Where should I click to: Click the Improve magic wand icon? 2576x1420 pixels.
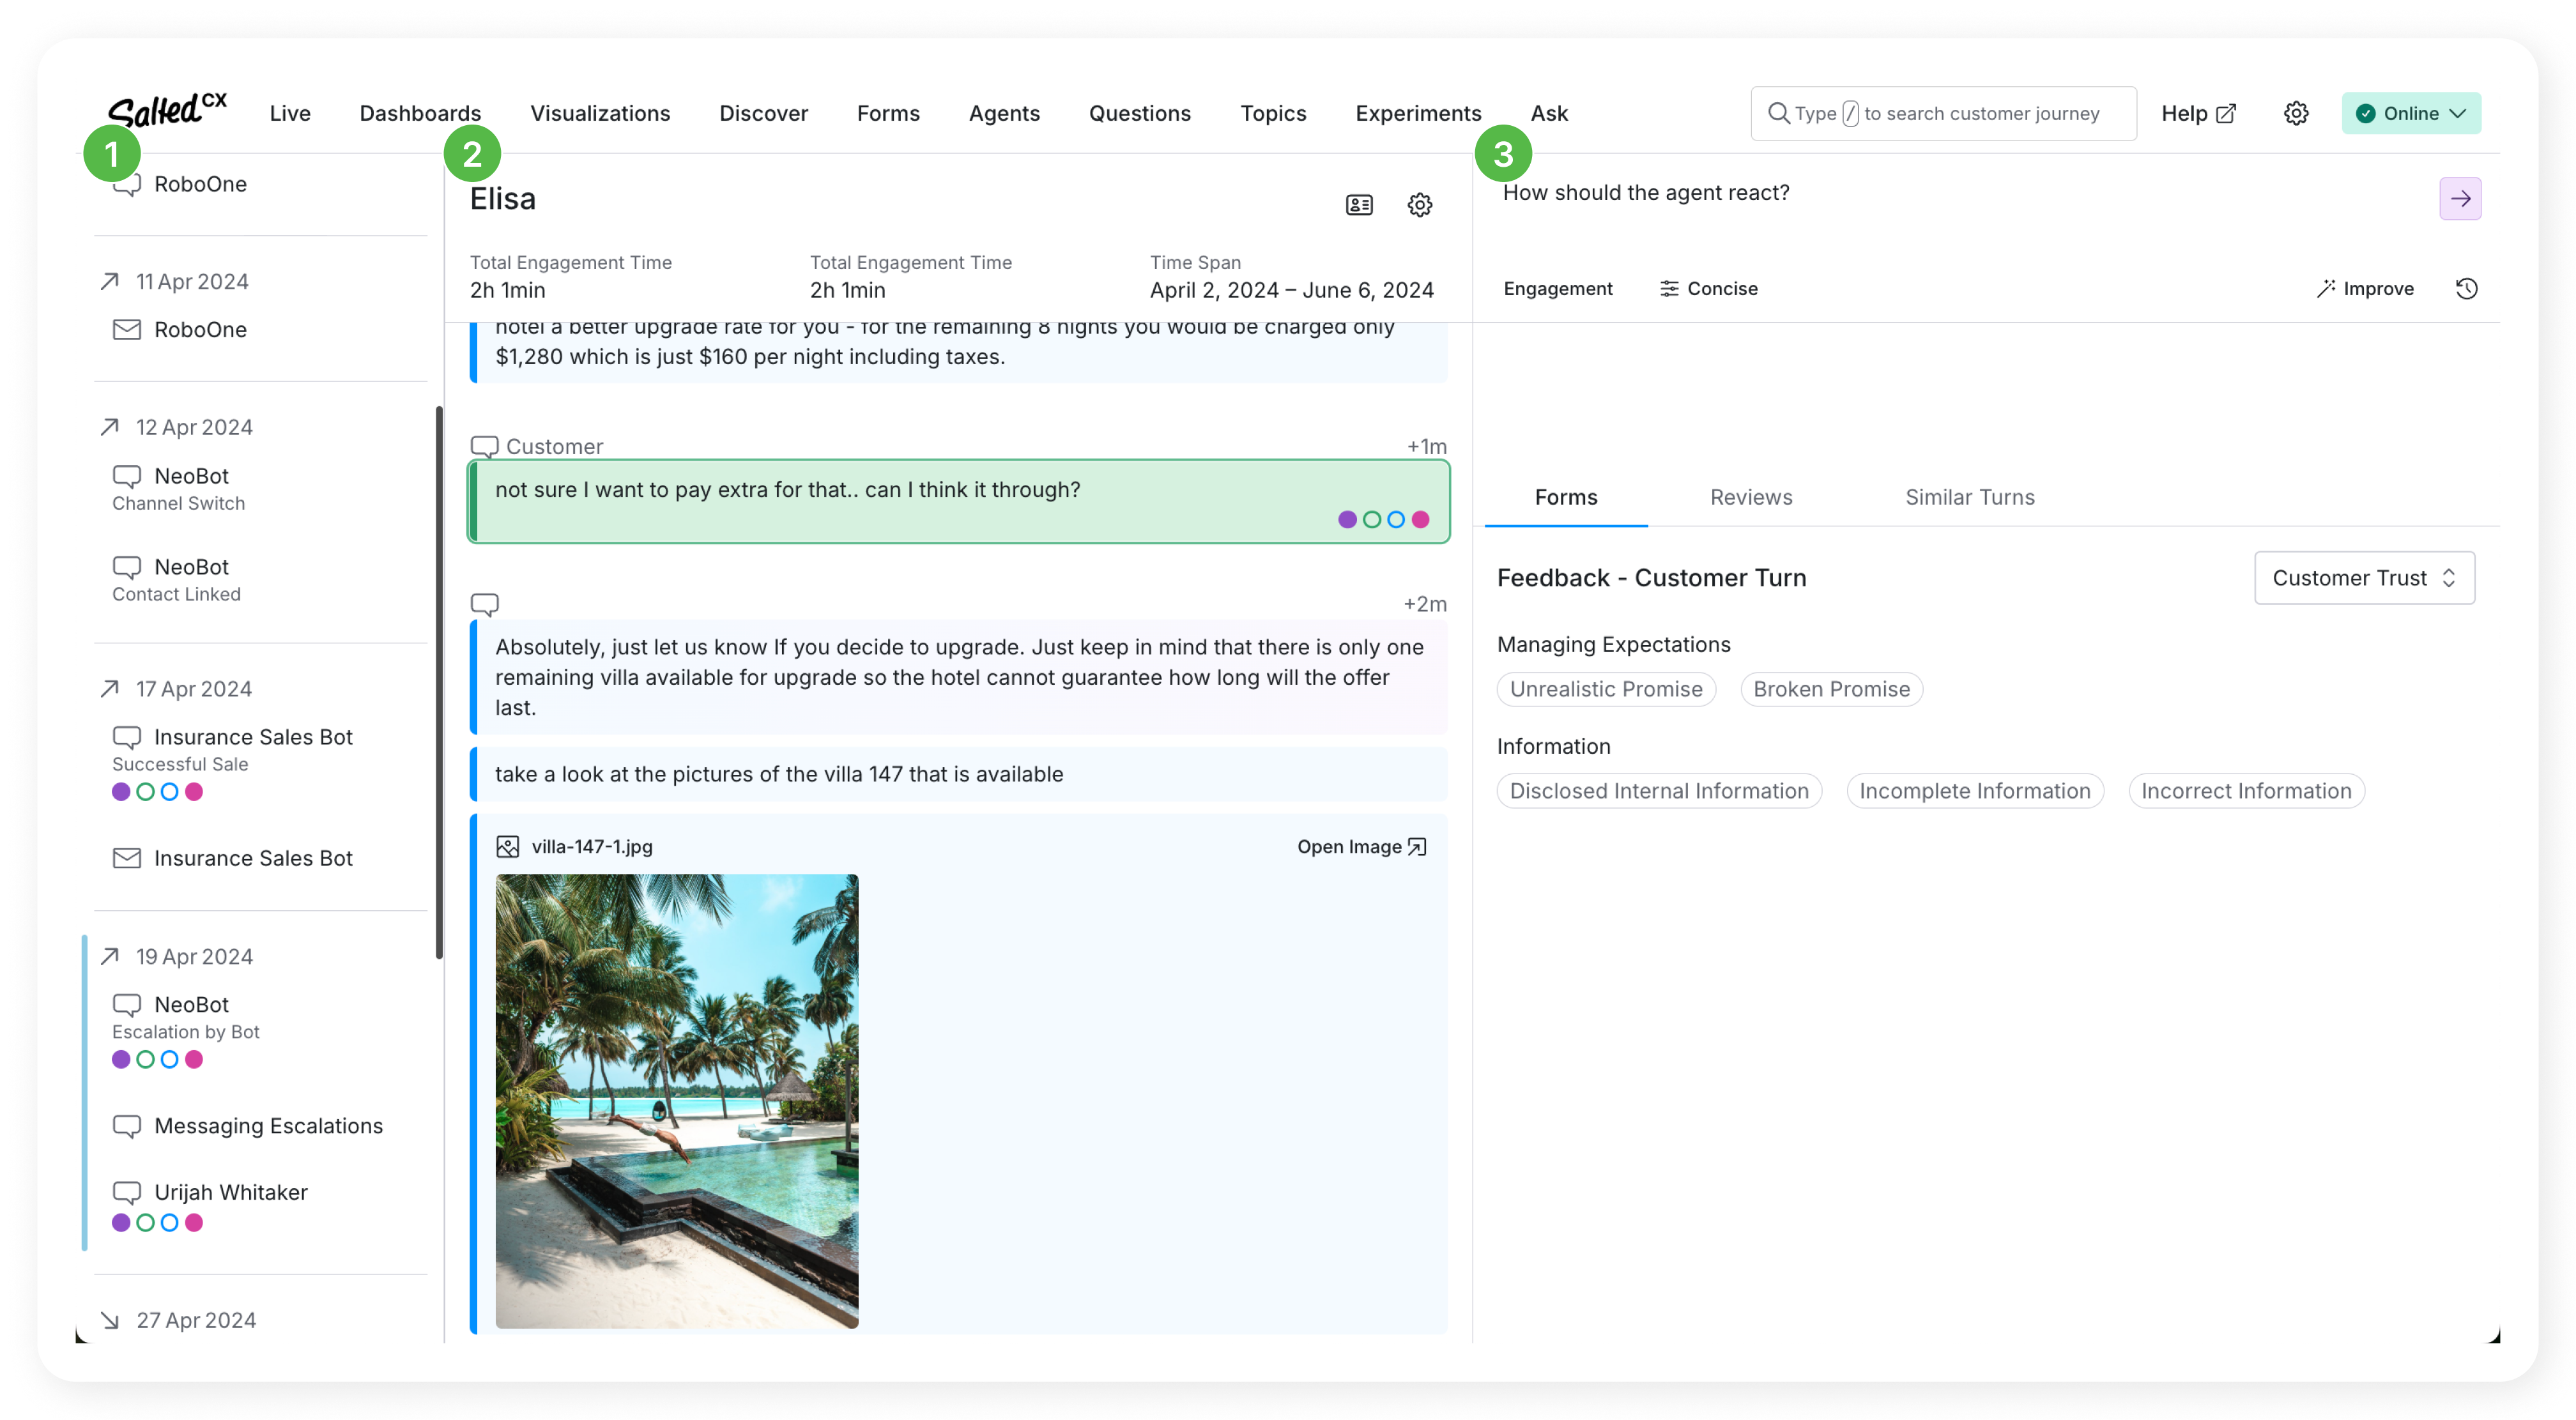coord(2326,289)
